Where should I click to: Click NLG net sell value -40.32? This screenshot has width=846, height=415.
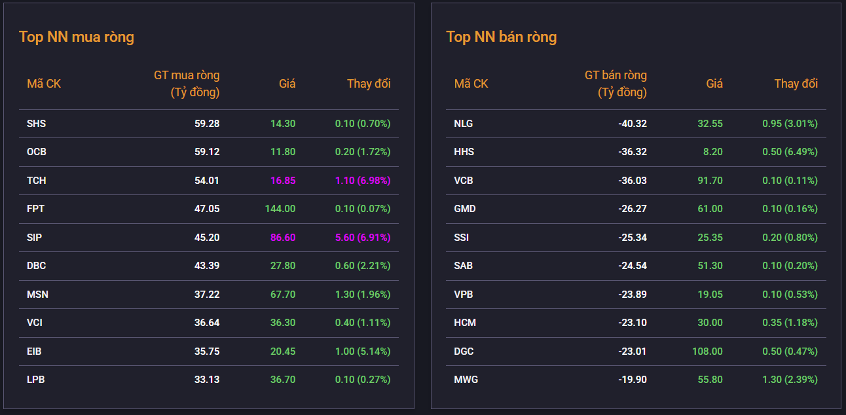(x=633, y=123)
